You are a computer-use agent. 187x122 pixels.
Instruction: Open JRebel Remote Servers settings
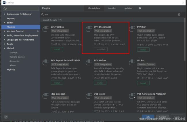(x=18, y=57)
